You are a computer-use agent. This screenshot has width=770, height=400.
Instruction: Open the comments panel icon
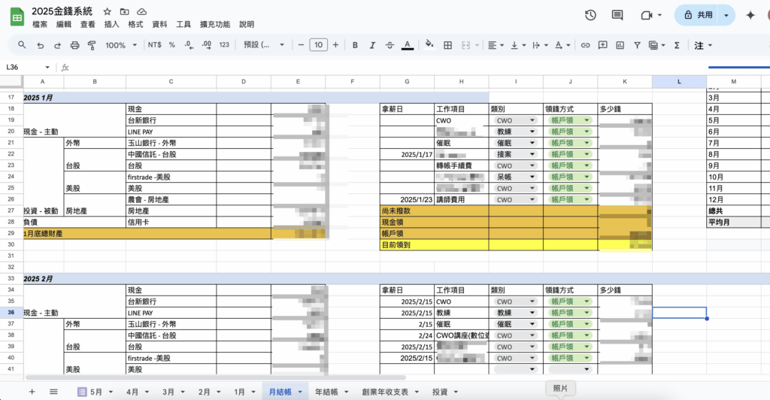click(617, 15)
